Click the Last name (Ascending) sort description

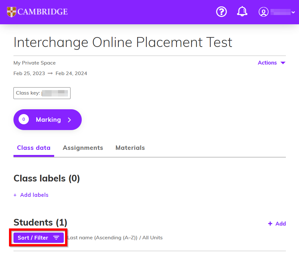click(x=115, y=238)
